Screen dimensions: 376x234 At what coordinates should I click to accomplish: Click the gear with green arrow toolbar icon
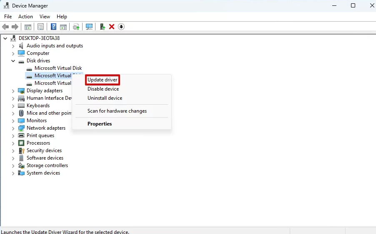76,27
